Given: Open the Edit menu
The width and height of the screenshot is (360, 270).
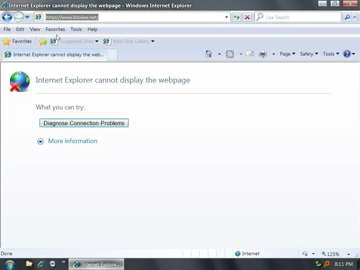Looking at the screenshot, I should 20,30.
